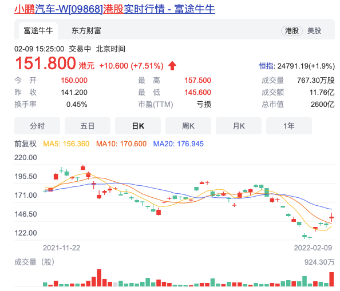Show the 五日 five-day chart
Image resolution: width=340 pixels, height=291 pixels.
88,126
